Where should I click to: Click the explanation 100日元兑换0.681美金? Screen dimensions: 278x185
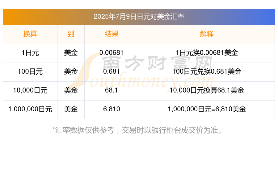pyautogui.click(x=207, y=72)
